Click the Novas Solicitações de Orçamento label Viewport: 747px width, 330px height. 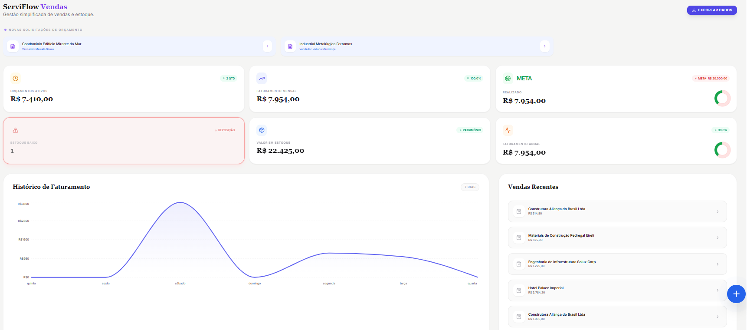[x=46, y=30]
